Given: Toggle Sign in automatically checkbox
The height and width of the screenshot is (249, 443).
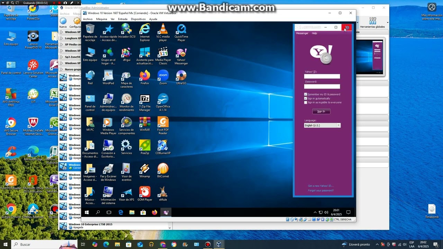Looking at the screenshot, I should (306, 99).
